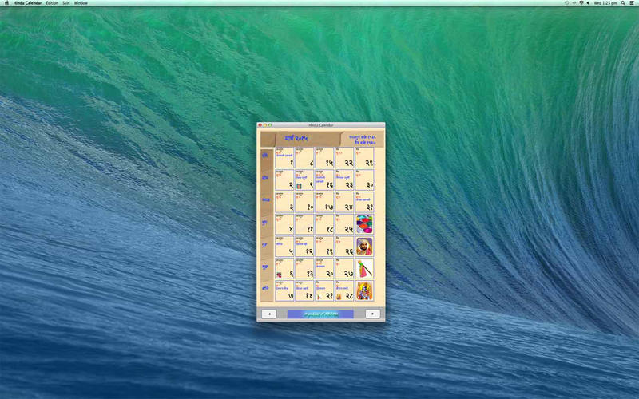The height and width of the screenshot is (399, 639).
Task: Open the Skin menu
Action: tap(66, 3)
